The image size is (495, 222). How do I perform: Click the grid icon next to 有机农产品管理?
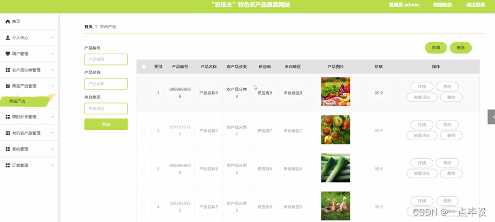point(8,133)
